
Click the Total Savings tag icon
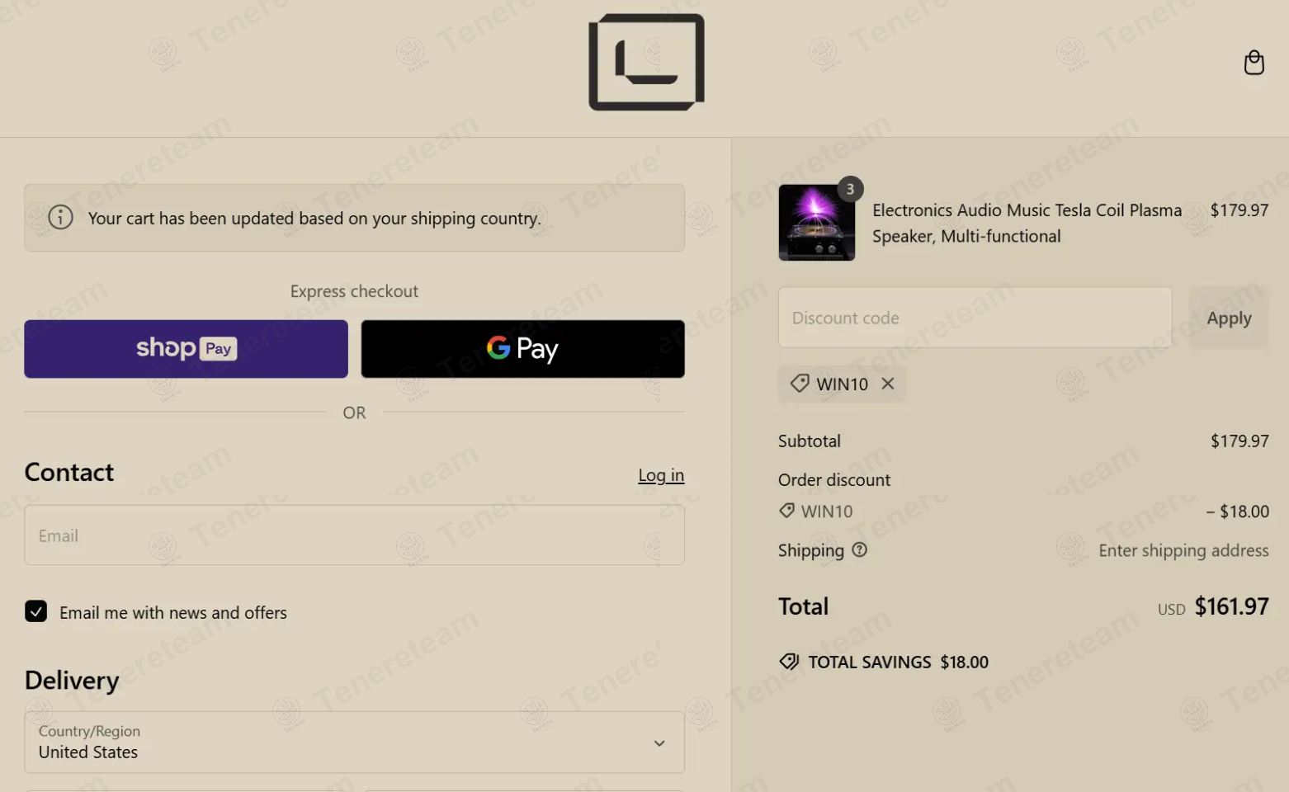point(789,662)
